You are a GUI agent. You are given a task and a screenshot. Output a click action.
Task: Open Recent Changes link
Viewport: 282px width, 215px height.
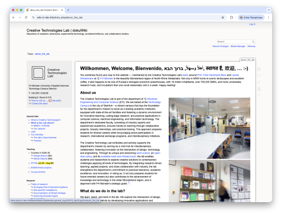point(220,47)
